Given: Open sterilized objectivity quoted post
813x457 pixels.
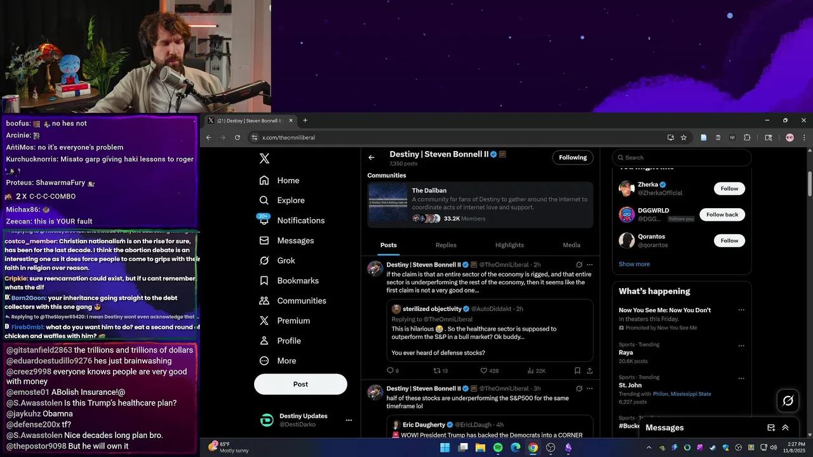Looking at the screenshot, I should pos(490,330).
